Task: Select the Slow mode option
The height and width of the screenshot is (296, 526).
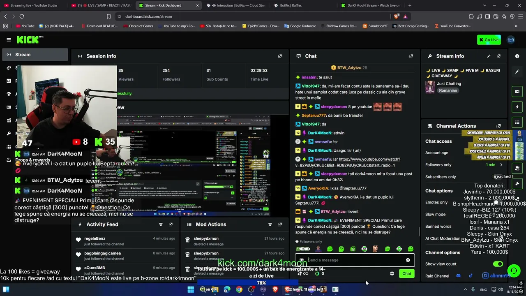Action: click(436, 214)
